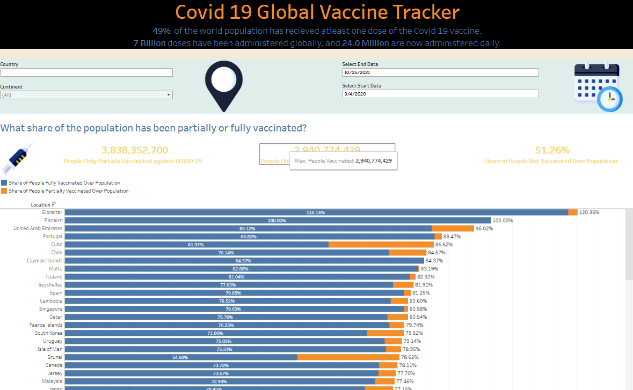Click the 51.26% not vaccinated figure
Viewport: 633px width, 390px height.
point(552,150)
